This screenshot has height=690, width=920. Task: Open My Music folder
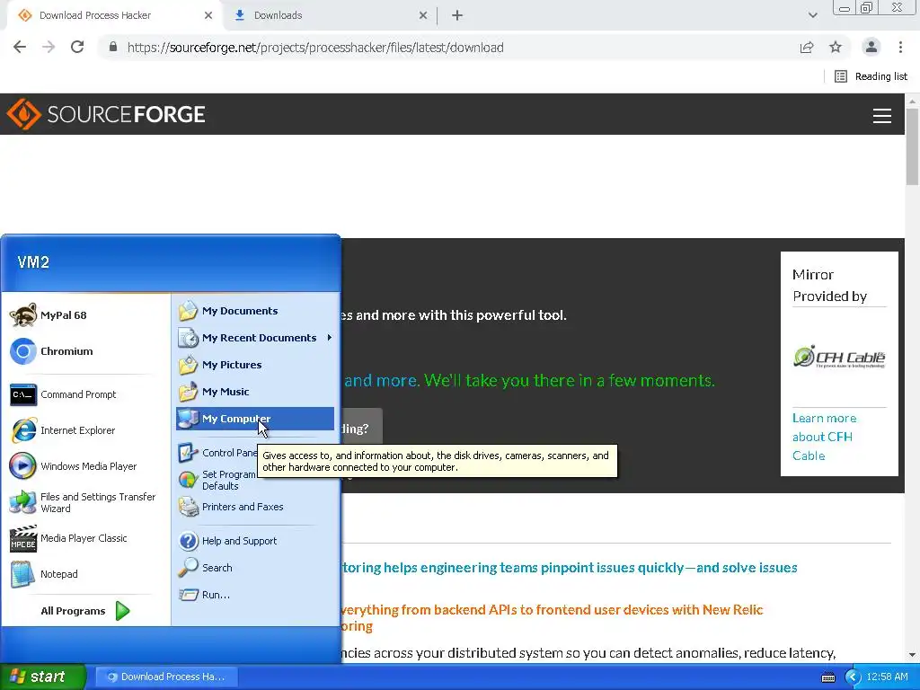[x=254, y=392]
